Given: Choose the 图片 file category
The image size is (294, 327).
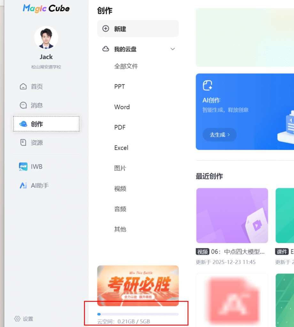Looking at the screenshot, I should (x=120, y=168).
